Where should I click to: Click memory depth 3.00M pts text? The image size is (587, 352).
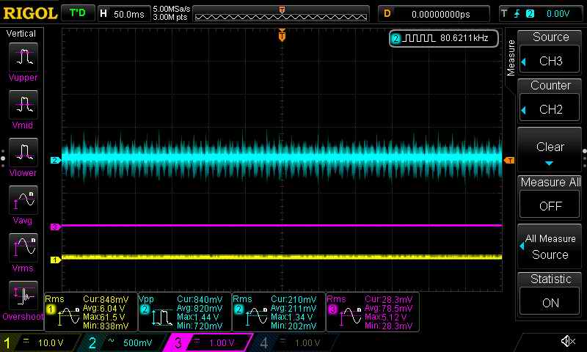pyautogui.click(x=170, y=17)
